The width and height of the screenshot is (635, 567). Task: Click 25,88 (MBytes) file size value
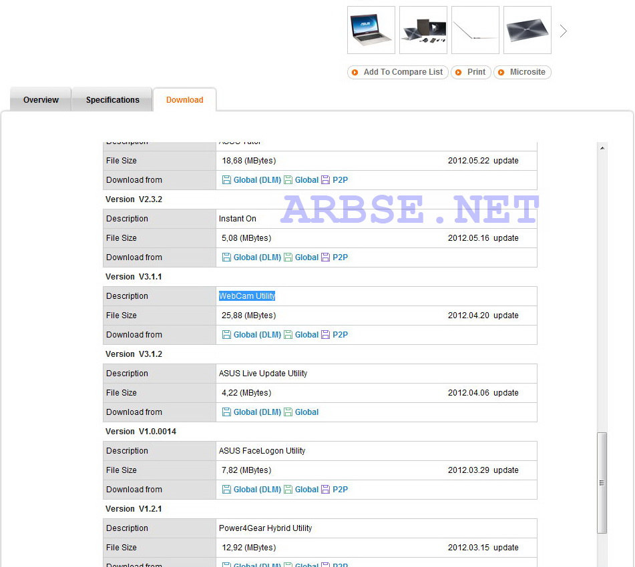coord(248,316)
